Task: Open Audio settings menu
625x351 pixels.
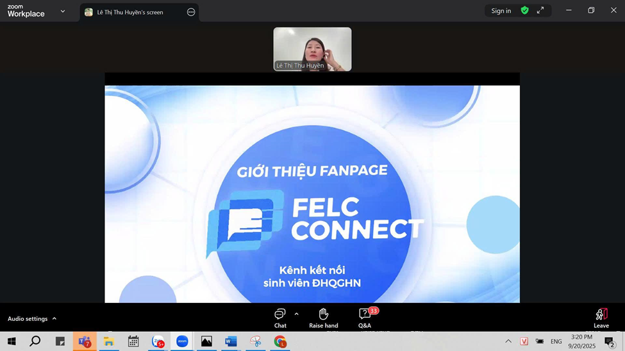Action: [32, 319]
